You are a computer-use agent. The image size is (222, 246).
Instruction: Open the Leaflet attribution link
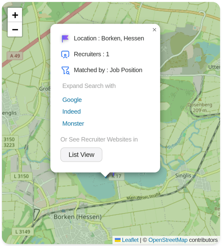[x=130, y=240]
